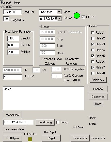Expand the Source dropdown list
The image size is (111, 142).
click(x=59, y=19)
